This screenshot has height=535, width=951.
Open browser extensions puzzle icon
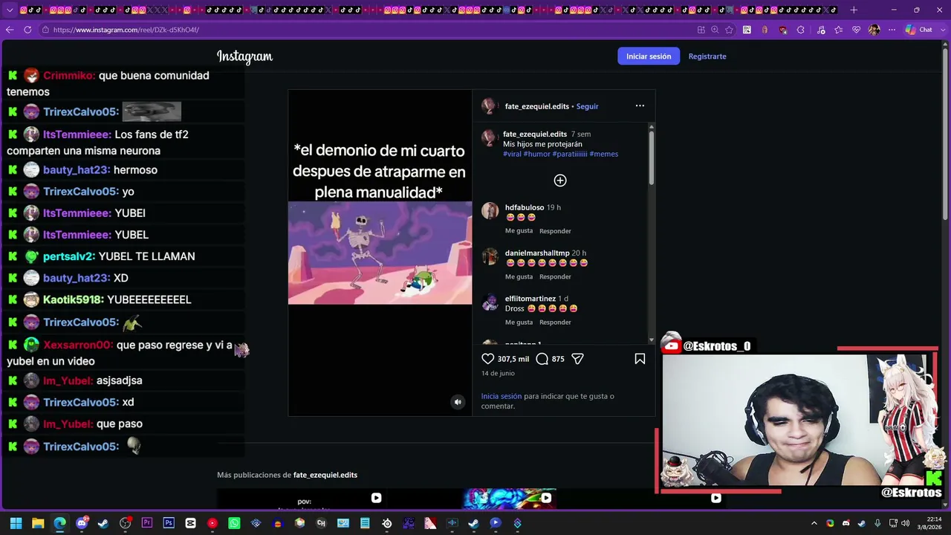point(800,30)
